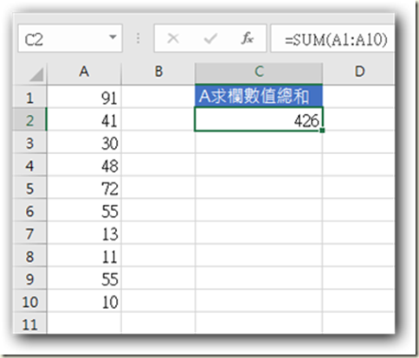Click cell A1 containing 91
The width and height of the screenshot is (419, 358).
point(84,97)
